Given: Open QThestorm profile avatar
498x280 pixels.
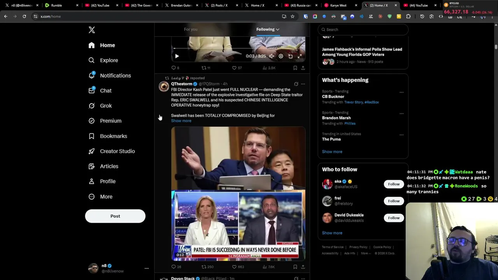Looking at the screenshot, I should tap(164, 86).
